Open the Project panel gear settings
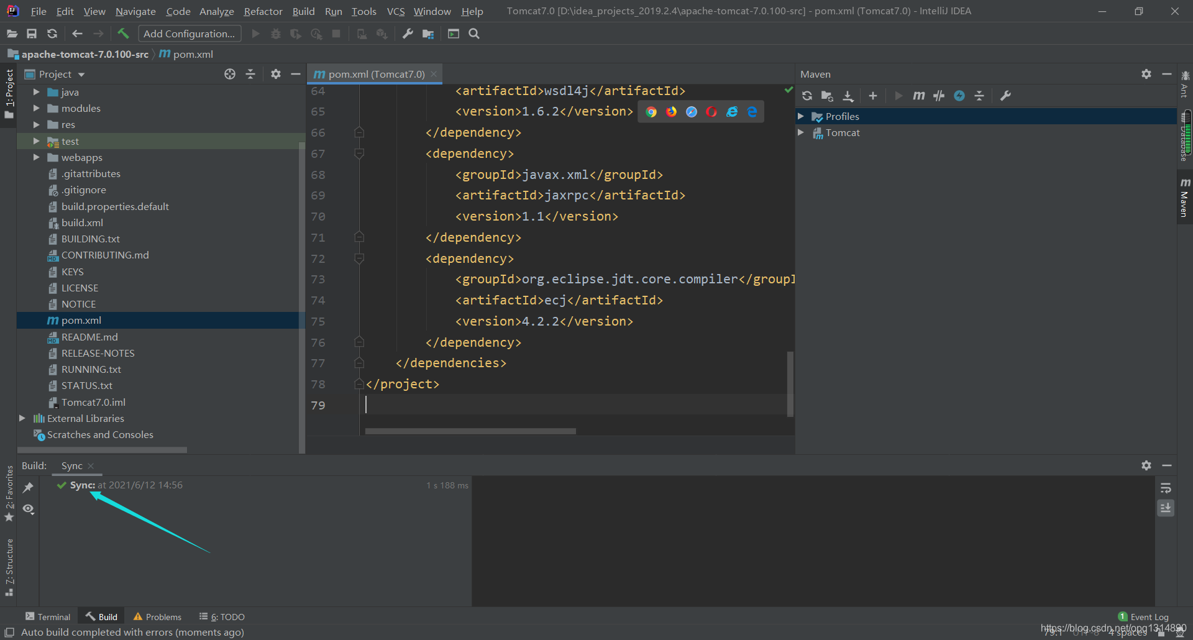This screenshot has width=1193, height=640. click(276, 74)
